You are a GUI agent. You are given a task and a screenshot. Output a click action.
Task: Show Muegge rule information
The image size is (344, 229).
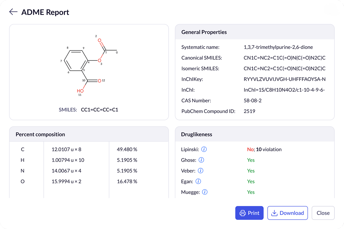click(x=205, y=192)
